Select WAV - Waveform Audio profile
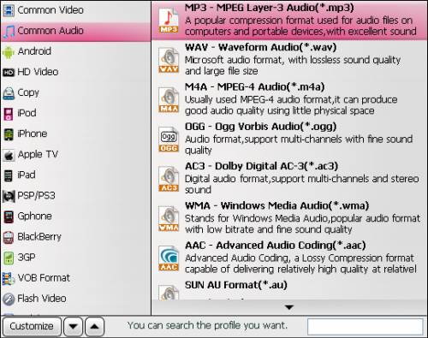This screenshot has height=338, width=428. click(x=289, y=60)
